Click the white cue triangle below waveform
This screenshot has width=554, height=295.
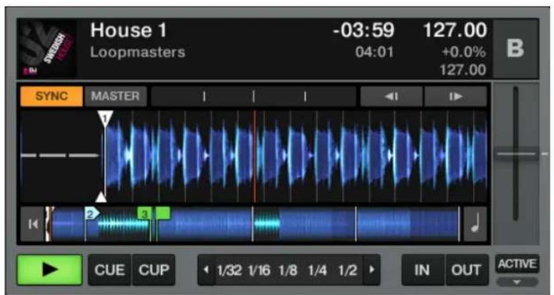(x=101, y=197)
